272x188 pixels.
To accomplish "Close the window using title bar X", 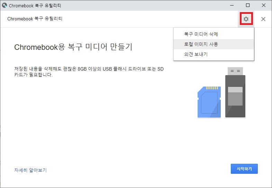I will click(263, 6).
